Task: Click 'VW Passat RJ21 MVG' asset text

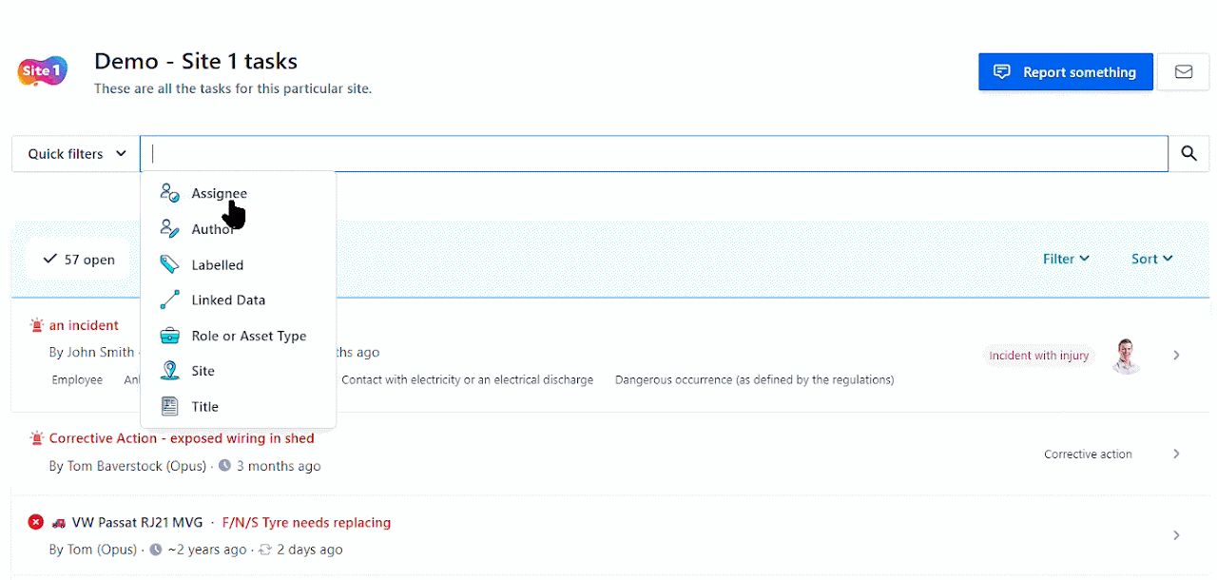Action: pos(138,522)
